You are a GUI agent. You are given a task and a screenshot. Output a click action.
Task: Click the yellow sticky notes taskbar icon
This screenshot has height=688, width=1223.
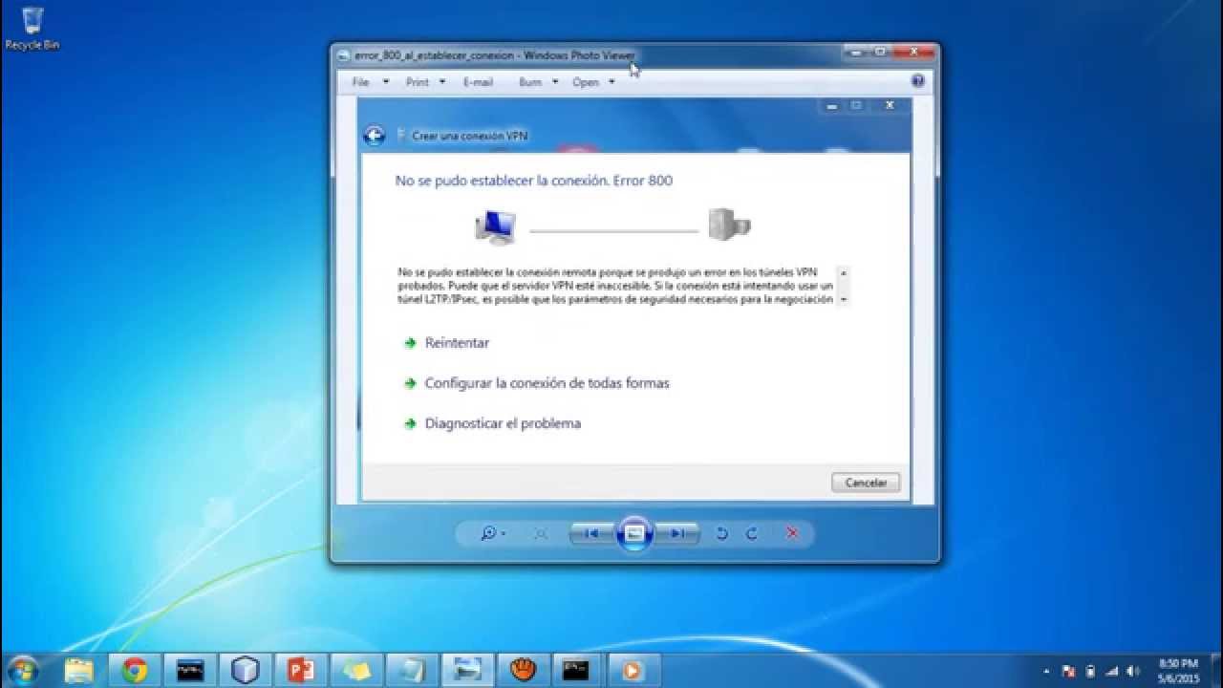click(356, 670)
